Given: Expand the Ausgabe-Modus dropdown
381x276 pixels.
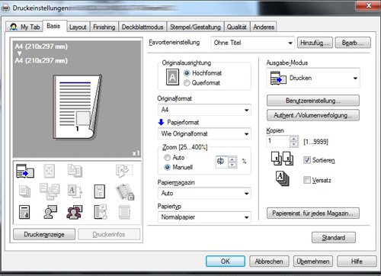Looking at the screenshot, I should coord(313,78).
